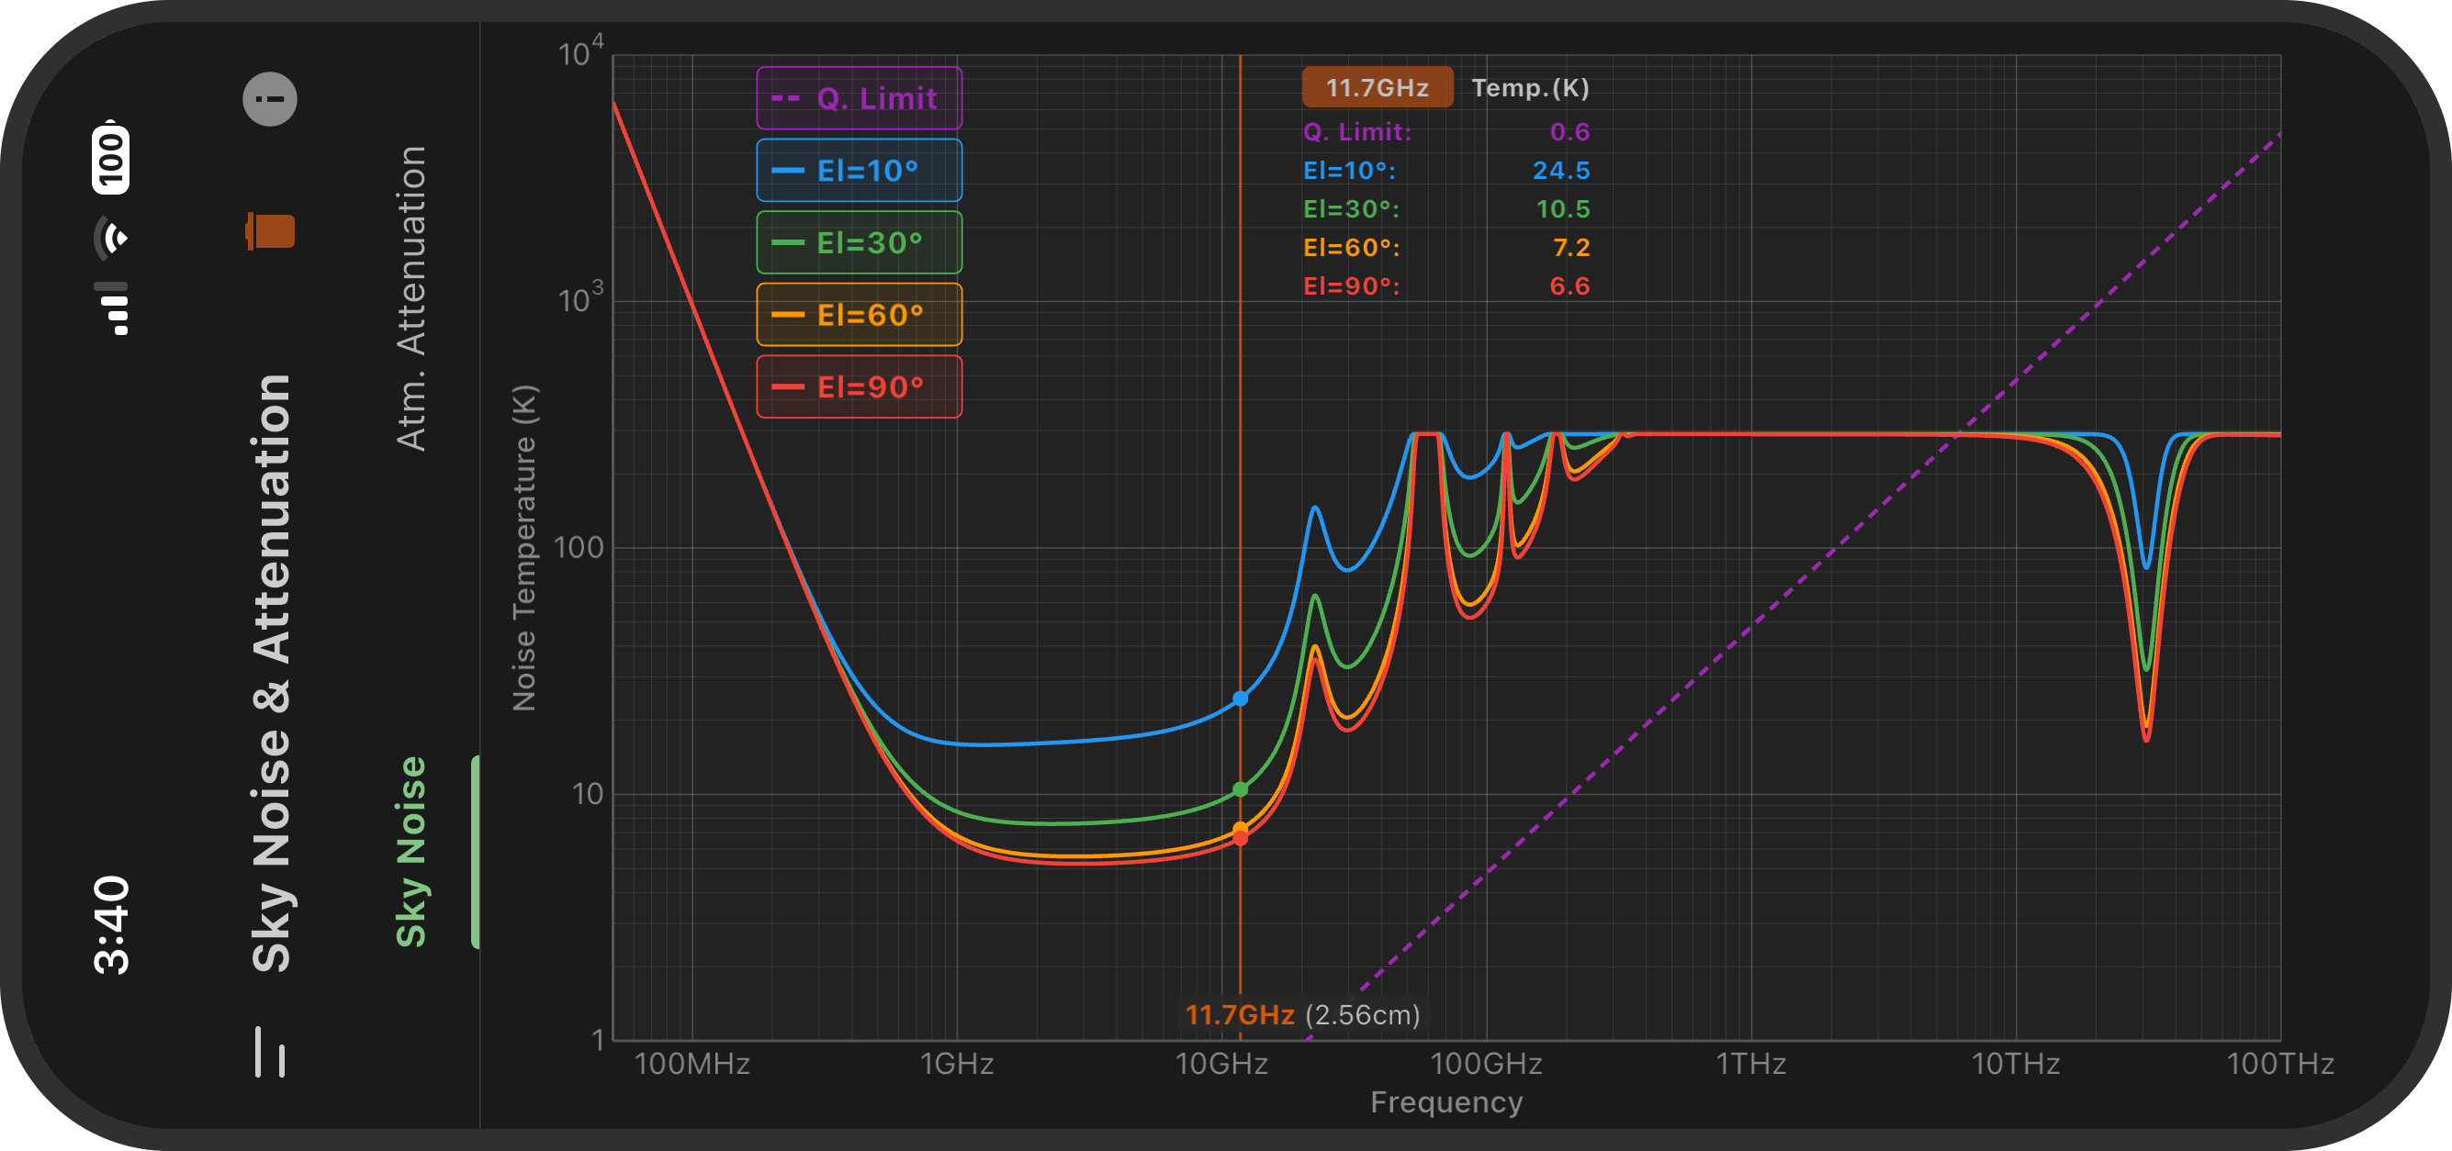Tap the Wi-Fi status icon

[x=110, y=238]
